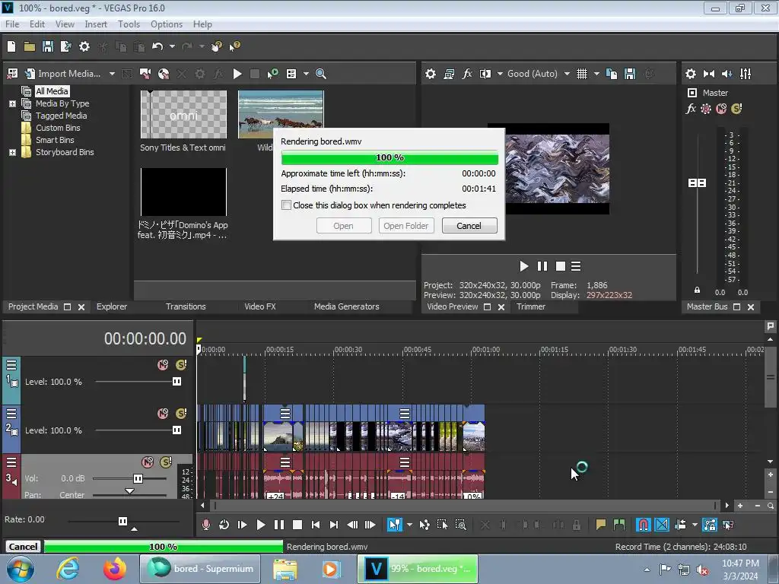This screenshot has height=584, width=779.
Task: Open the Import Media dropdown arrow
Action: (x=112, y=74)
